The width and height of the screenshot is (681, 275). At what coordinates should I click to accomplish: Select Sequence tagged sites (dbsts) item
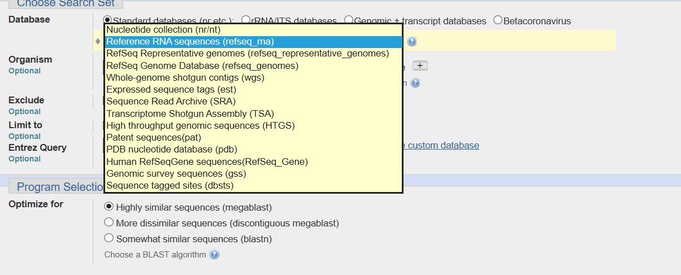pyautogui.click(x=170, y=185)
